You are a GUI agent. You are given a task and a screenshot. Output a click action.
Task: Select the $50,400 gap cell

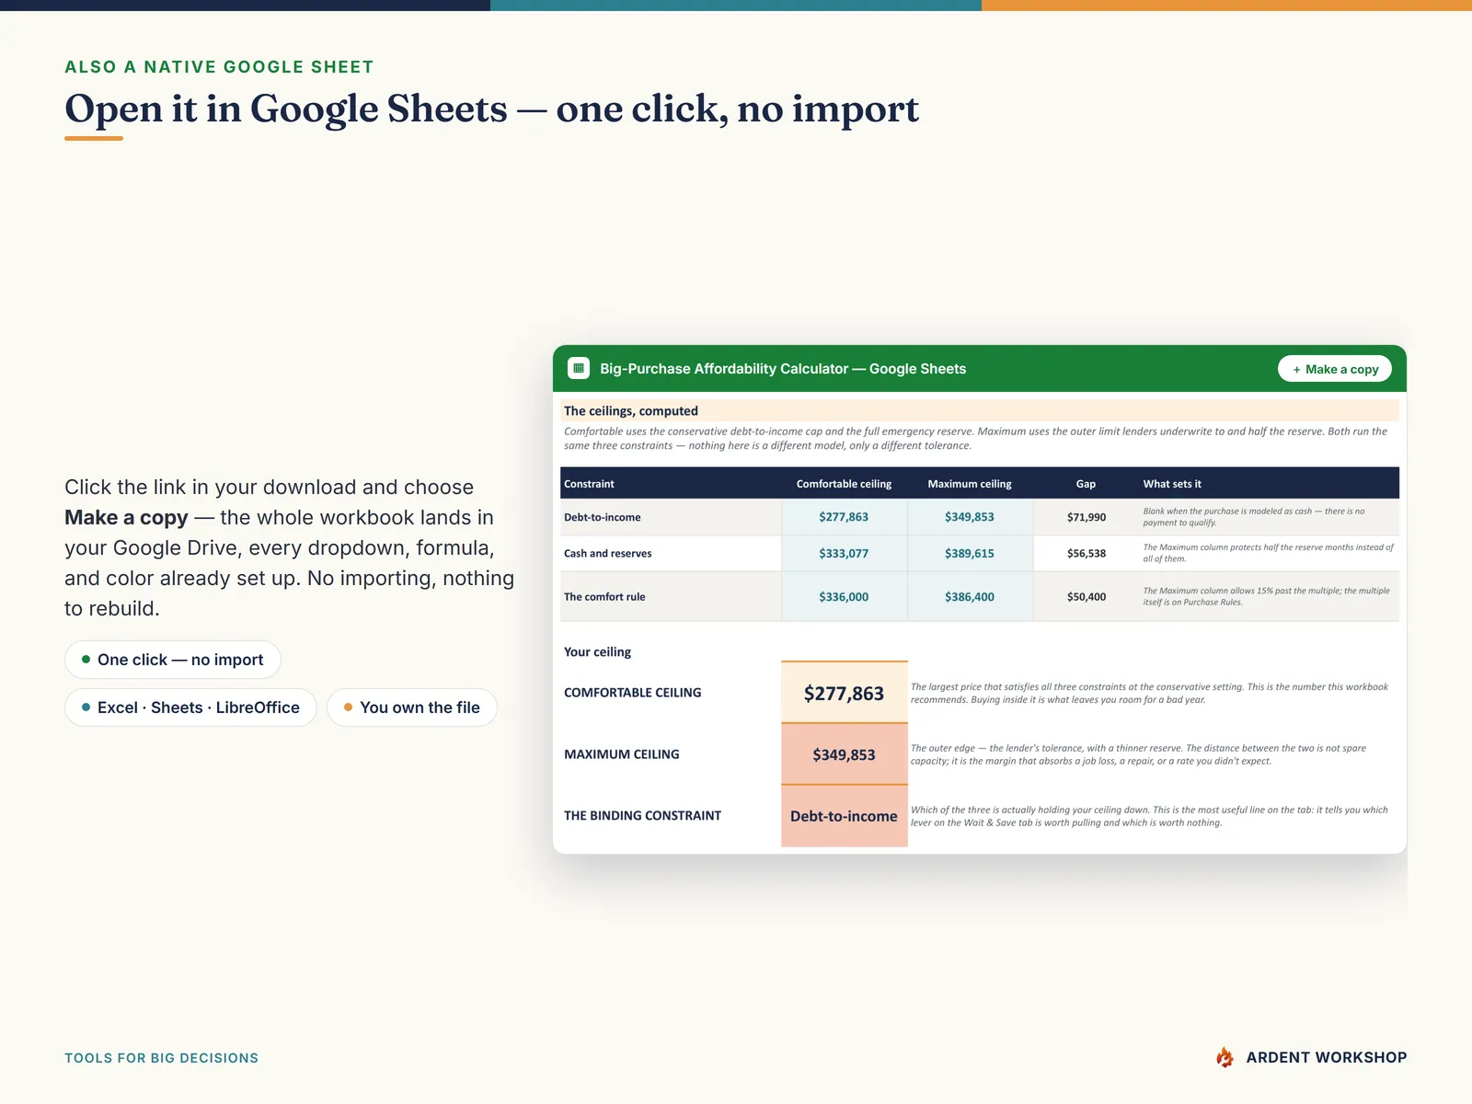point(1087,596)
